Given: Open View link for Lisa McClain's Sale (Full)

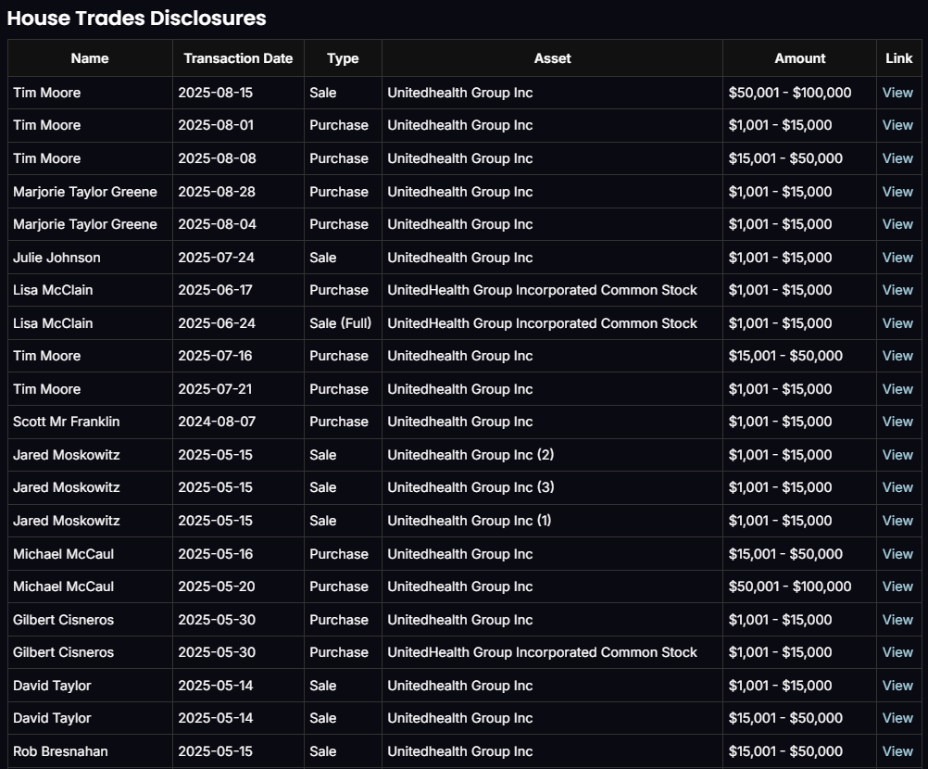Looking at the screenshot, I should coord(897,323).
